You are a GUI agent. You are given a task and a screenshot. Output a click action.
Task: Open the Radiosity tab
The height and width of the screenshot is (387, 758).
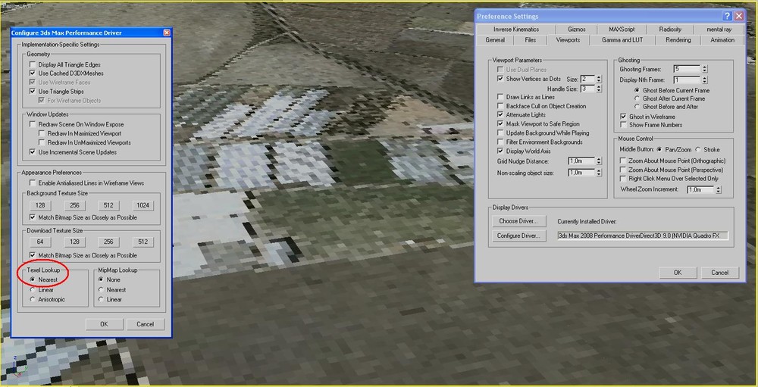pos(670,30)
